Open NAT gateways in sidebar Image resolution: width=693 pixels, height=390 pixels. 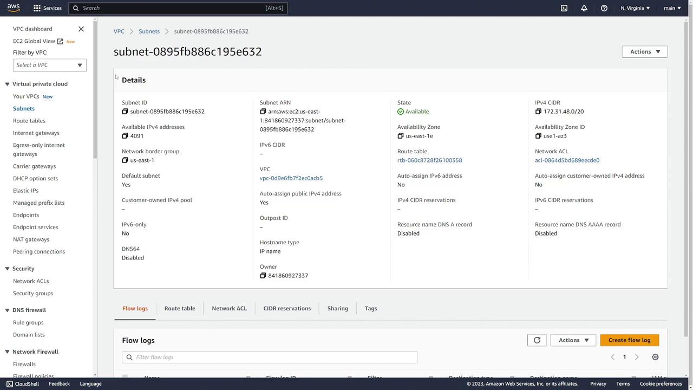point(31,239)
